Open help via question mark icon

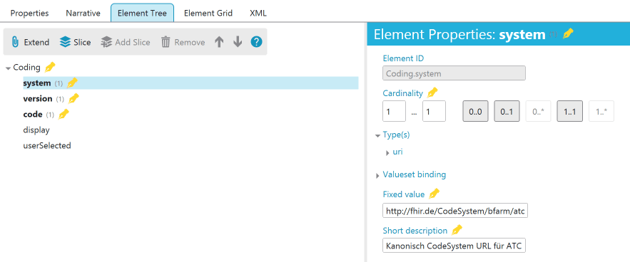[x=256, y=42]
